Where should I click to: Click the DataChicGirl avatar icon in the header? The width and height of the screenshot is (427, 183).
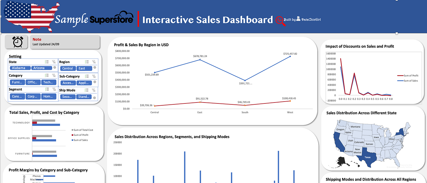[x=298, y=18]
